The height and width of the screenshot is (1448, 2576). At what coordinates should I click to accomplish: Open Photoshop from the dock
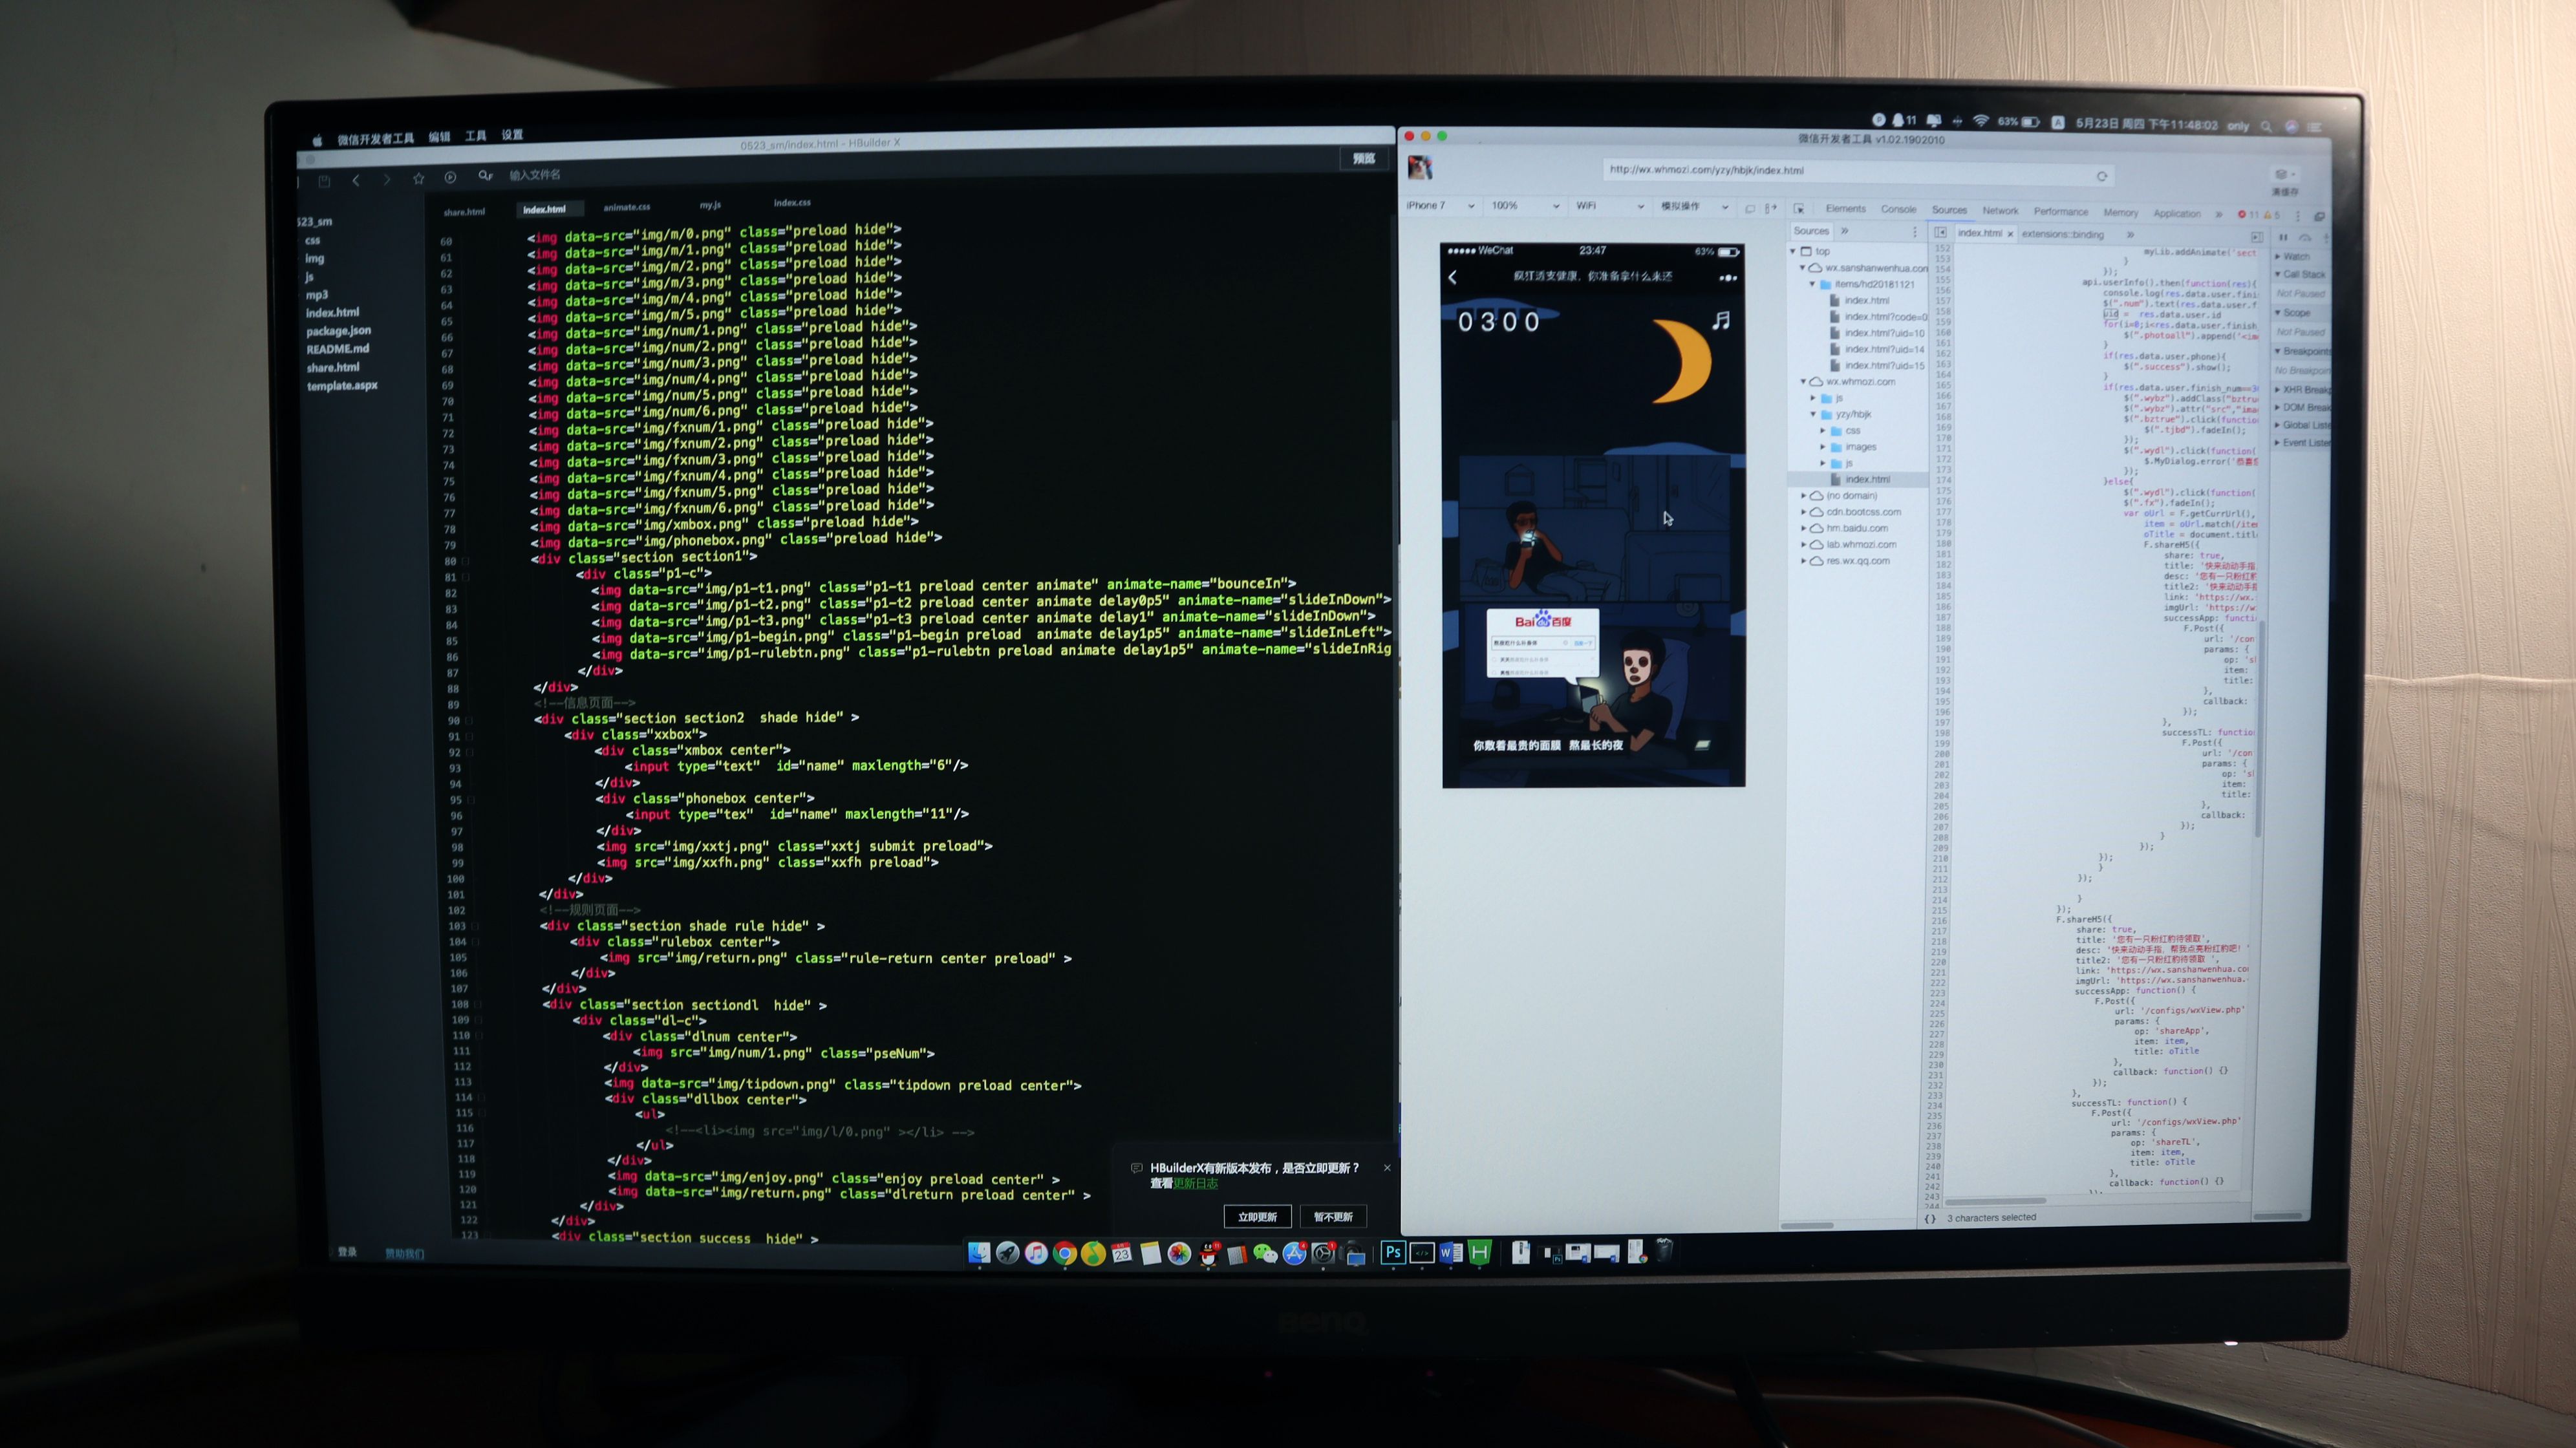click(1393, 1252)
